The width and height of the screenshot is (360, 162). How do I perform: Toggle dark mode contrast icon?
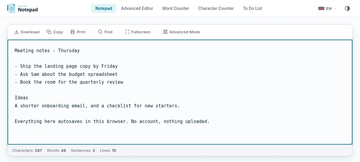tap(347, 8)
